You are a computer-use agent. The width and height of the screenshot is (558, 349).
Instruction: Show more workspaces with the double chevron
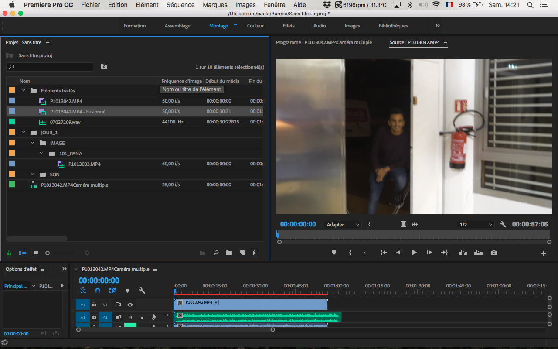pyautogui.click(x=438, y=26)
